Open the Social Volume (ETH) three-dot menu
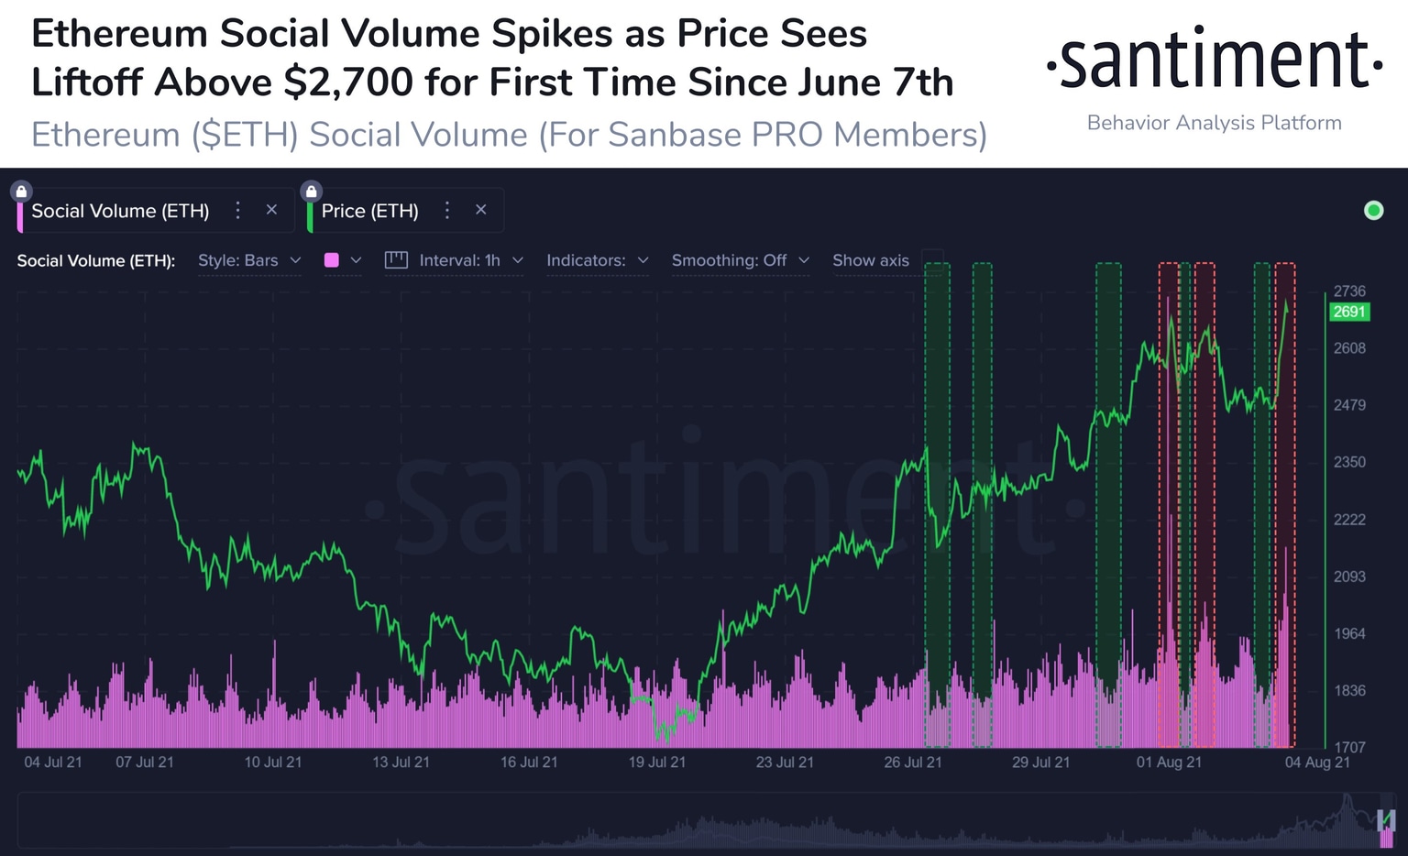The height and width of the screenshot is (856, 1408). pos(237,210)
